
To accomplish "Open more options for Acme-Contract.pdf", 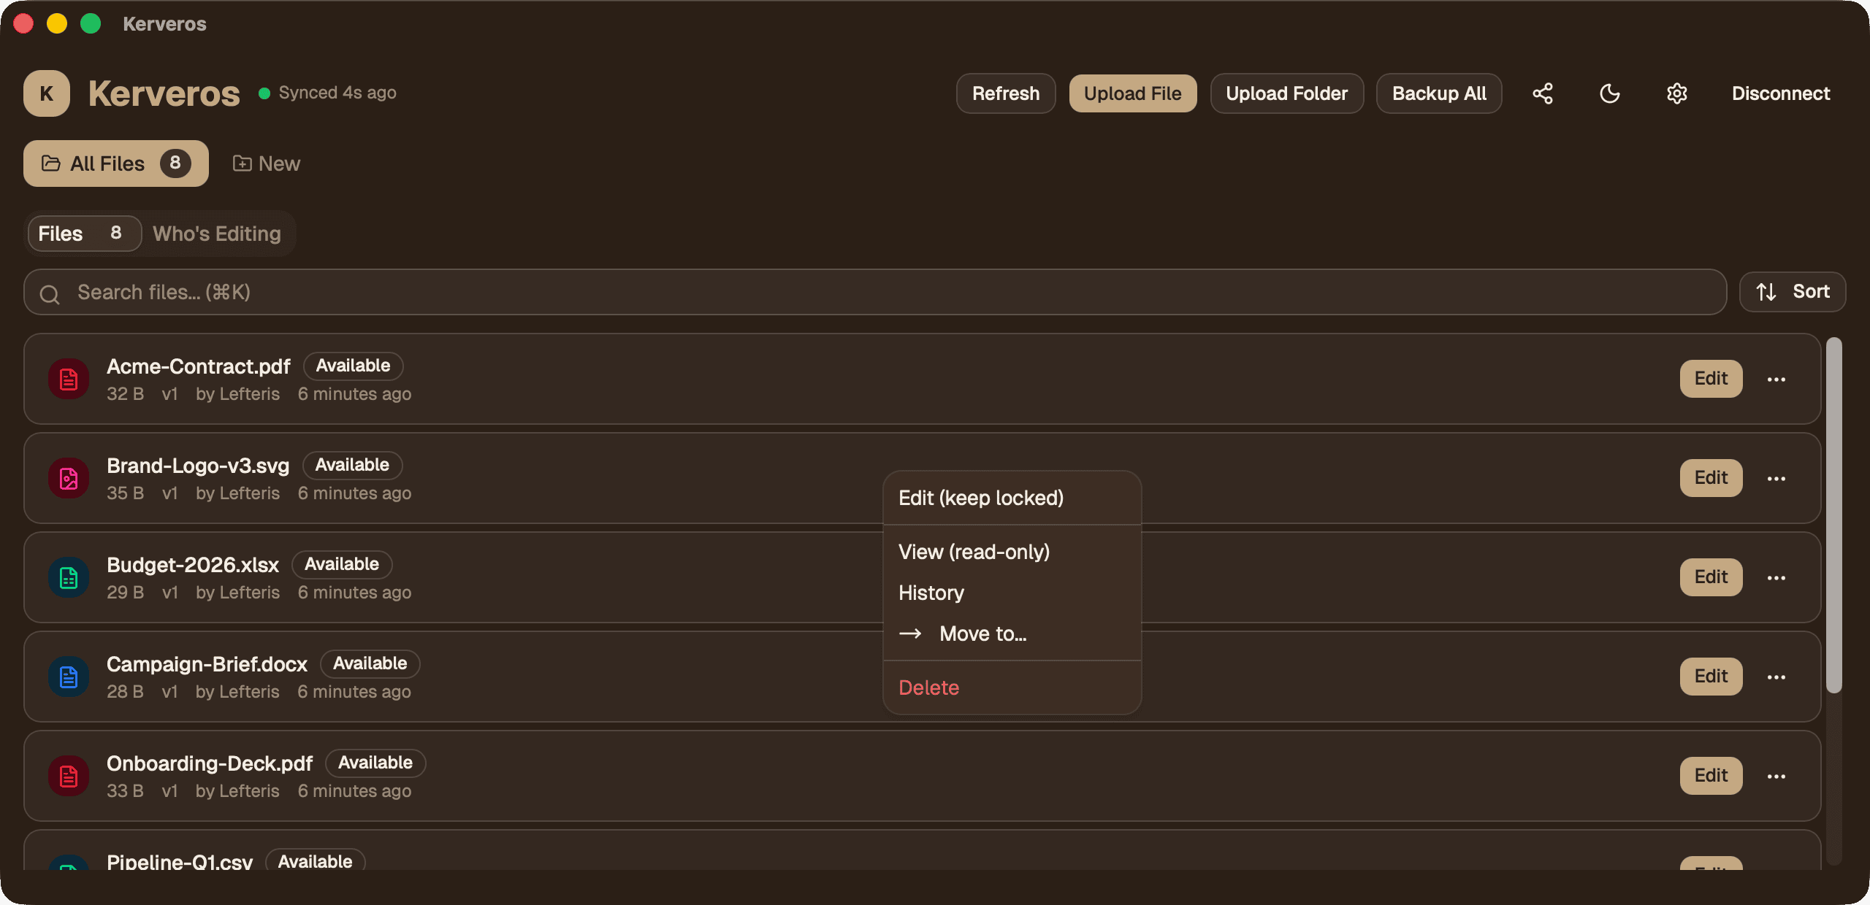I will tap(1776, 379).
